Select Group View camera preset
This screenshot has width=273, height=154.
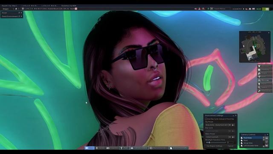(252, 143)
